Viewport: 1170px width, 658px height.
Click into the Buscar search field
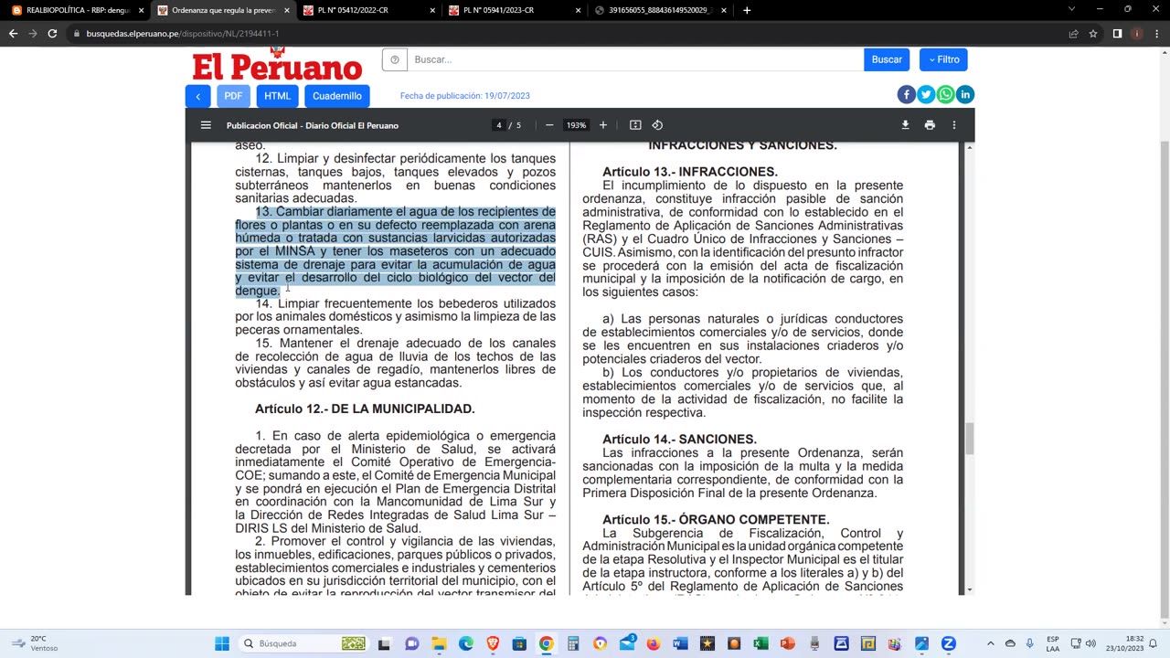(635, 59)
